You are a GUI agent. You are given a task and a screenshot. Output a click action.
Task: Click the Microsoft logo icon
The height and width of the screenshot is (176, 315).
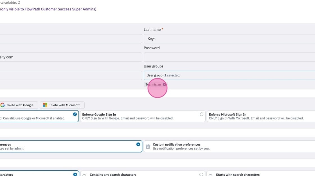pyautogui.click(x=45, y=105)
